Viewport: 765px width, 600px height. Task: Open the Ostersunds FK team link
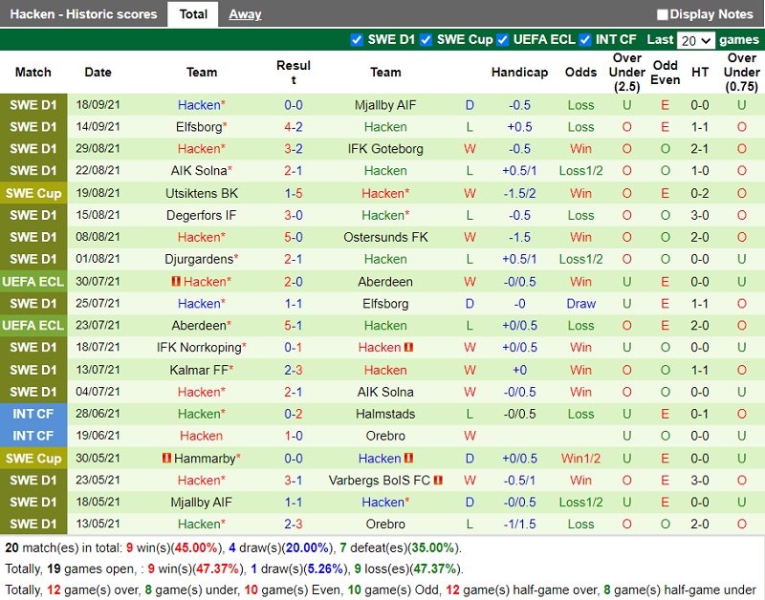385,237
